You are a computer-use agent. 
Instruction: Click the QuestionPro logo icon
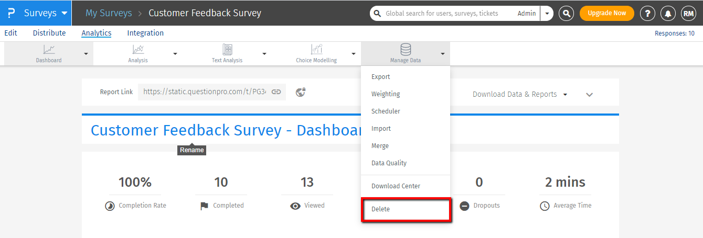tap(12, 13)
